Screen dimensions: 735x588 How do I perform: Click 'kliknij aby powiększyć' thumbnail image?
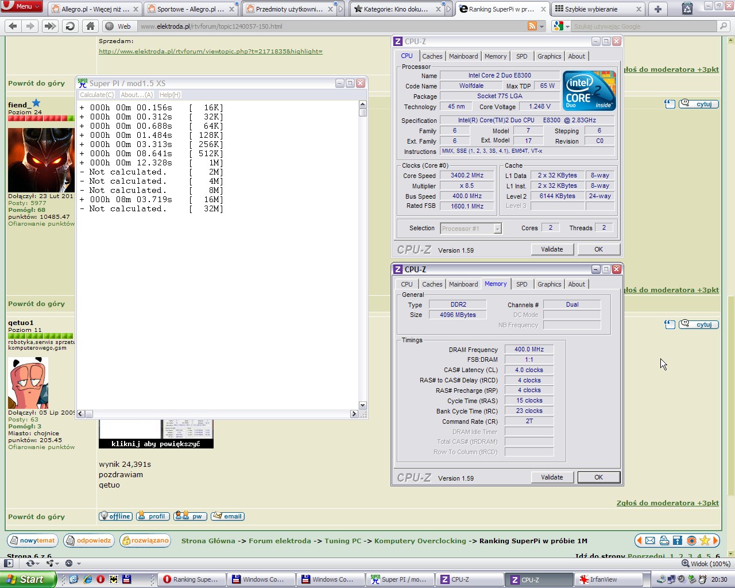(156, 434)
